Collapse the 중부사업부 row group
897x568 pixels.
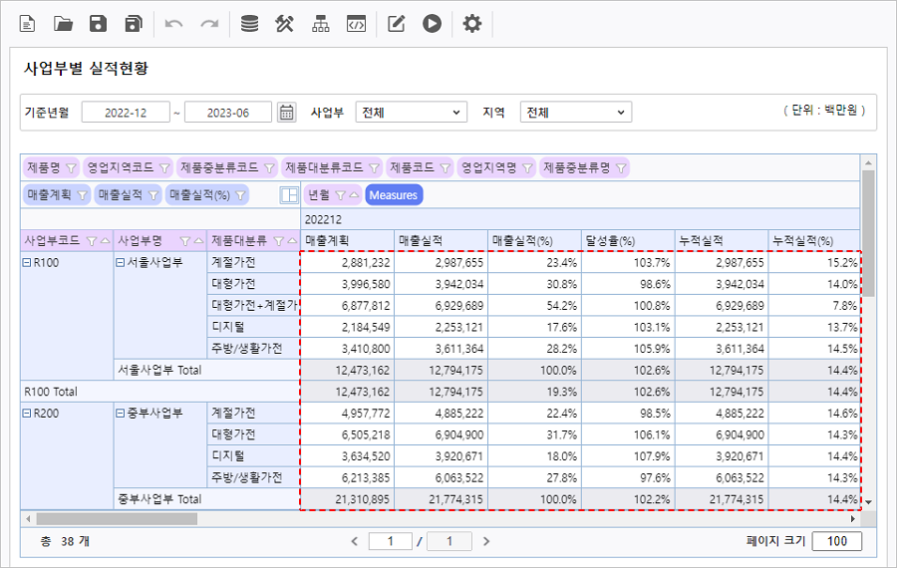[x=121, y=413]
